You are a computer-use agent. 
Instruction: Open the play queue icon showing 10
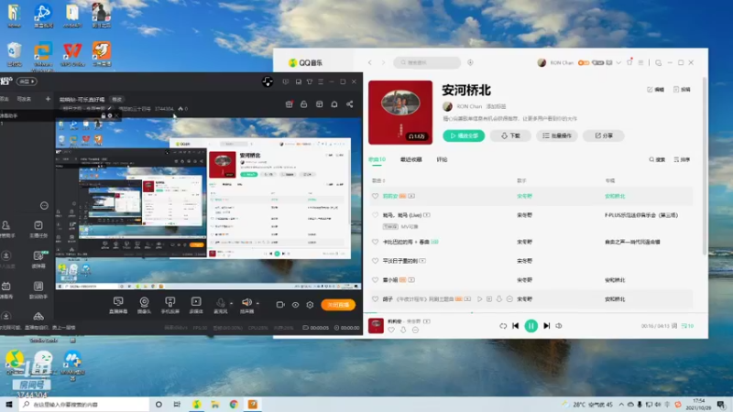[x=687, y=326]
